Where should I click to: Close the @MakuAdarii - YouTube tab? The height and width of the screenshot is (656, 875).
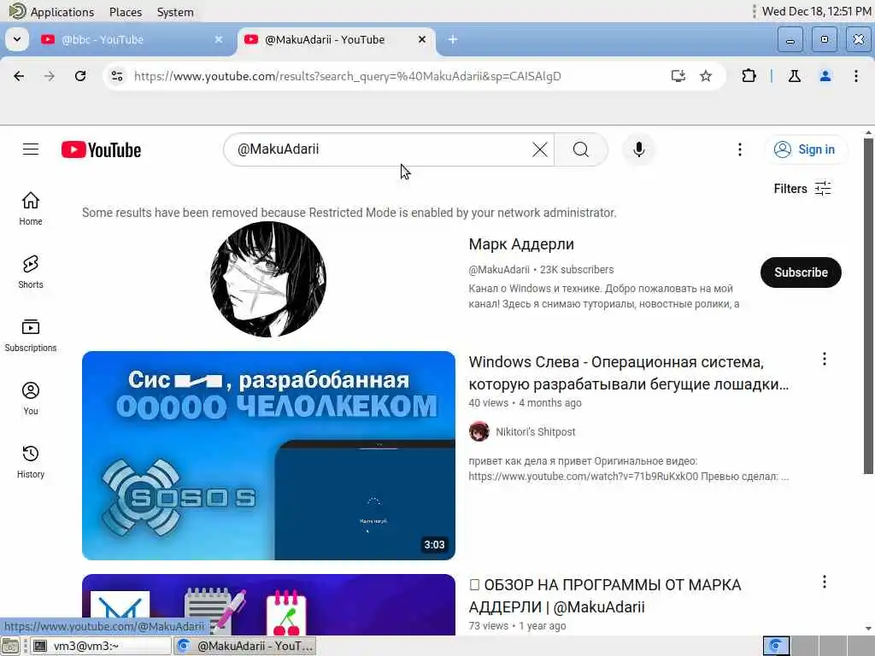click(x=422, y=39)
